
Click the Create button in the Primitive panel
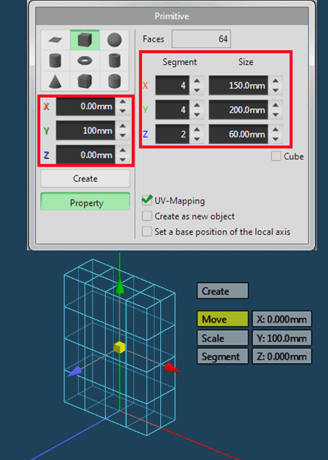(x=85, y=178)
